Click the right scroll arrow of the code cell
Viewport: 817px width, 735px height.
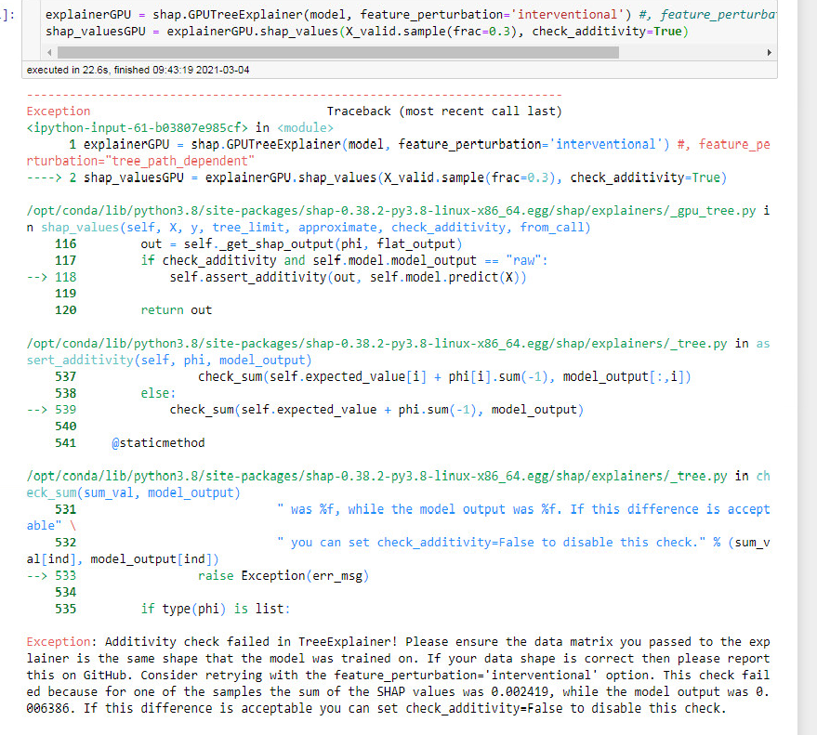tap(769, 52)
